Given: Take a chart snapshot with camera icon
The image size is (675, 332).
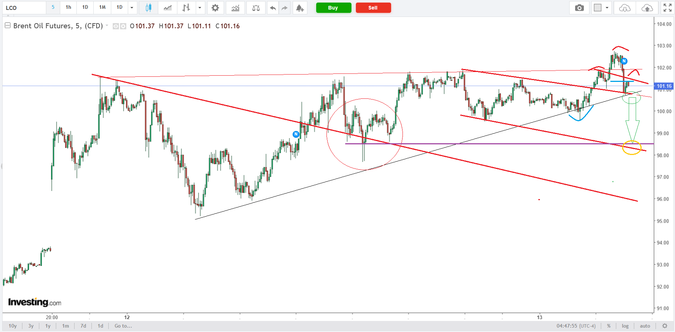Looking at the screenshot, I should pos(579,8).
